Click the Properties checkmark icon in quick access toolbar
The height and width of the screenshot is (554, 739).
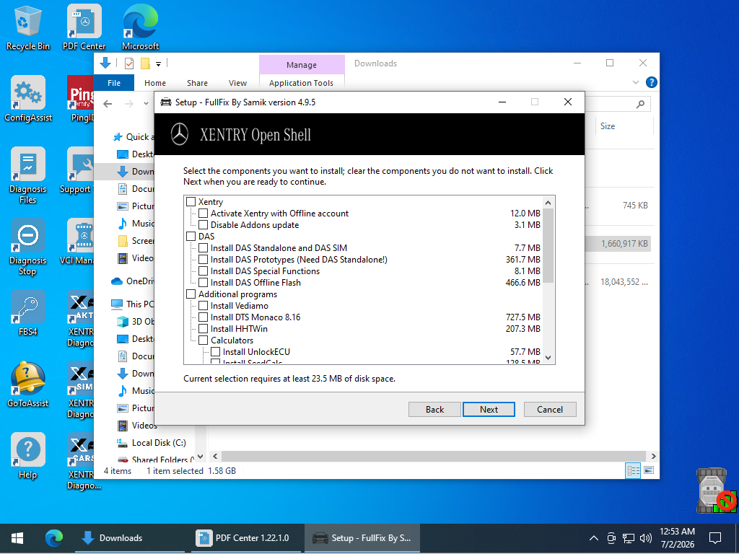coord(129,63)
